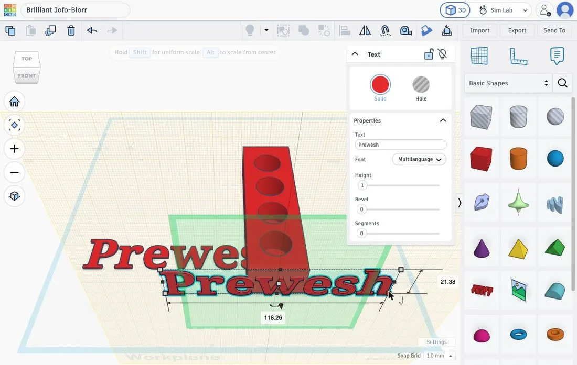
Task: Click the Tinkercad logo
Action: pyautogui.click(x=10, y=10)
